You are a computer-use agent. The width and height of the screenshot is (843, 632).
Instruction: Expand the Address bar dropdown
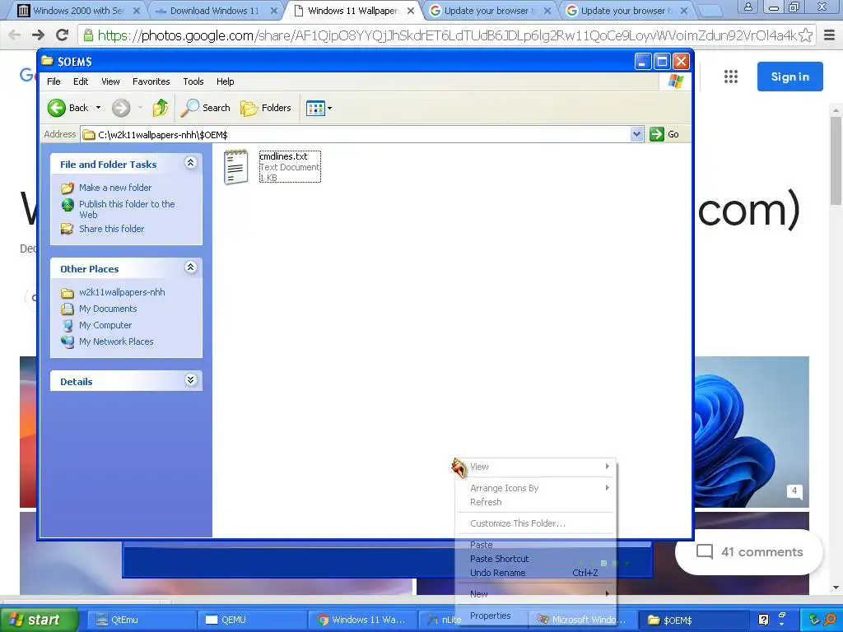tap(636, 134)
